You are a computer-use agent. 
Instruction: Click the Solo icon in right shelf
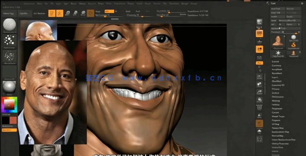[x=259, y=131]
